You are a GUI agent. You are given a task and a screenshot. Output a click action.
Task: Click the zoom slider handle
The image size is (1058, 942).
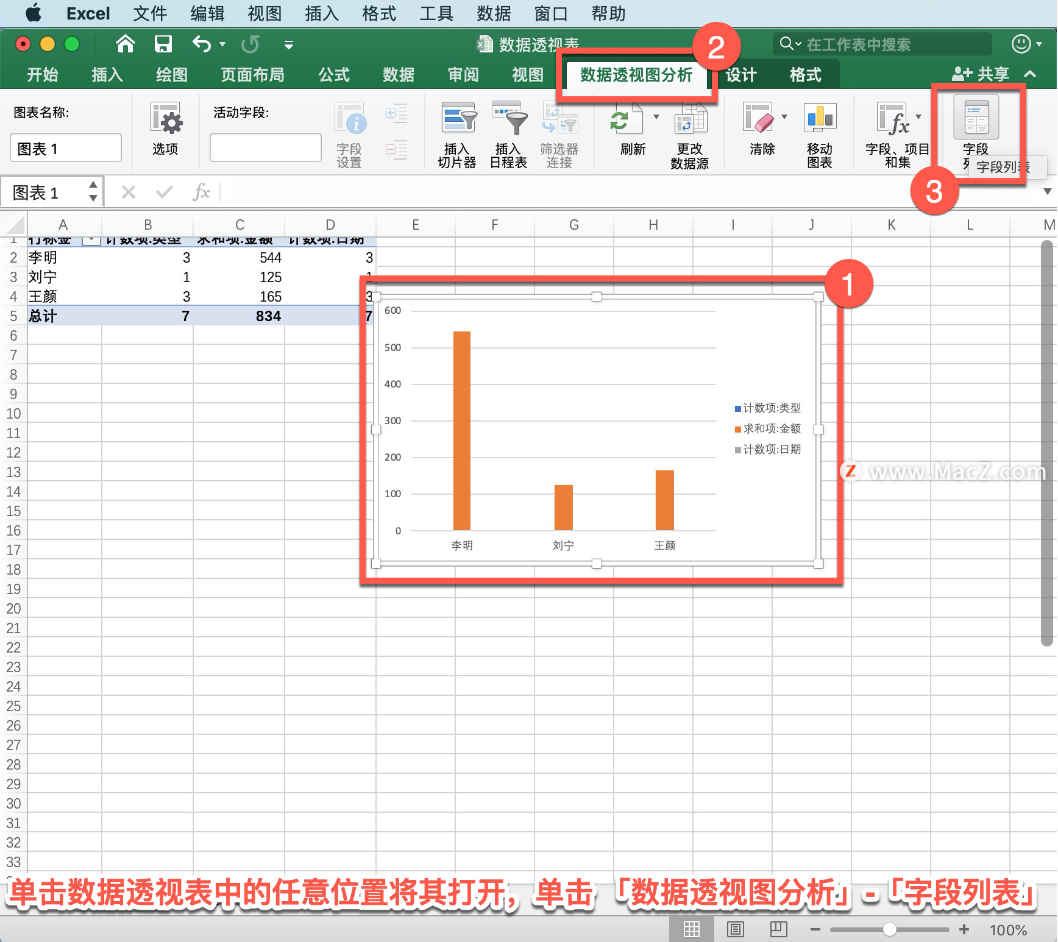click(x=890, y=929)
